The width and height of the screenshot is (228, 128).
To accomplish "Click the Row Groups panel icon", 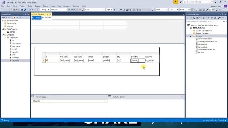I will coord(33,96).
